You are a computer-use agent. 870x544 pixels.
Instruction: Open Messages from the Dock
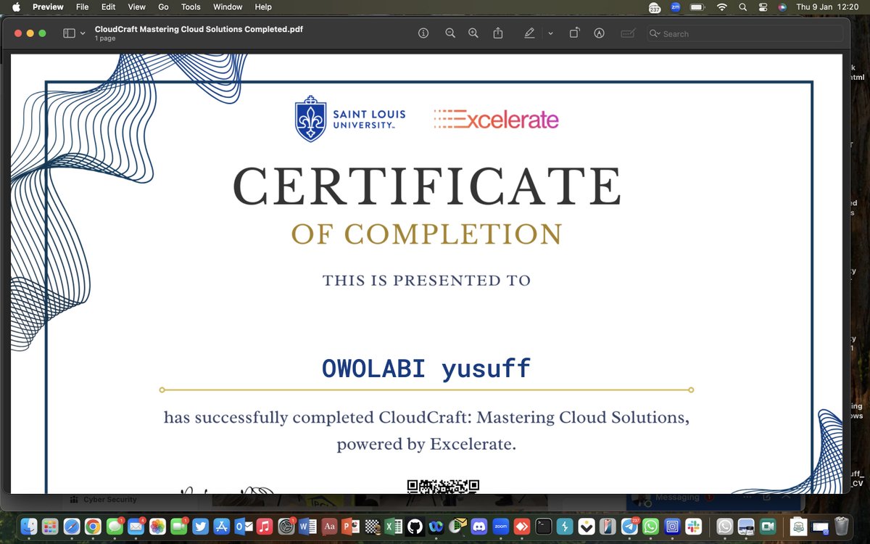click(x=115, y=527)
